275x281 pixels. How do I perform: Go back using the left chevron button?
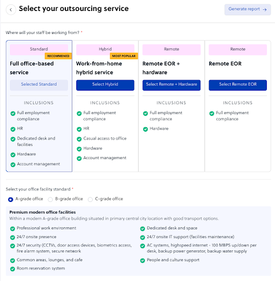point(11,10)
